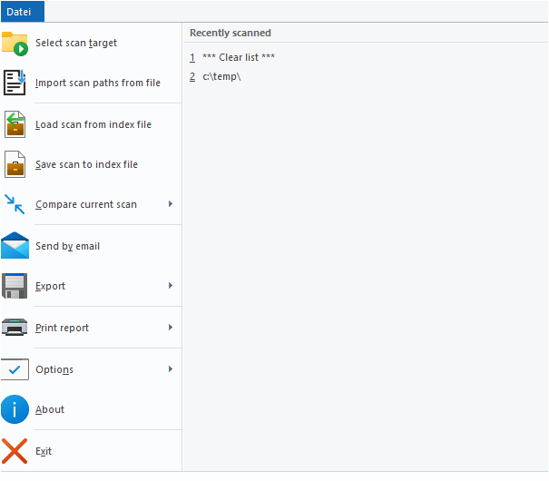Expand the Compare current scan submenu arrow

pos(171,204)
